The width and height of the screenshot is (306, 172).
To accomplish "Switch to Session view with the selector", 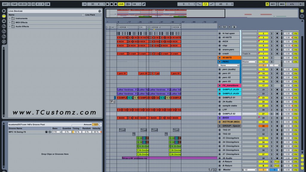I will [x=302, y=16].
